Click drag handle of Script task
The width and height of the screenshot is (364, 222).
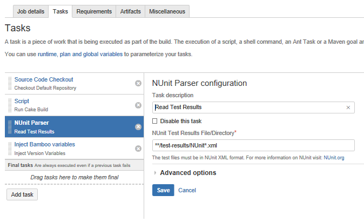click(10, 105)
